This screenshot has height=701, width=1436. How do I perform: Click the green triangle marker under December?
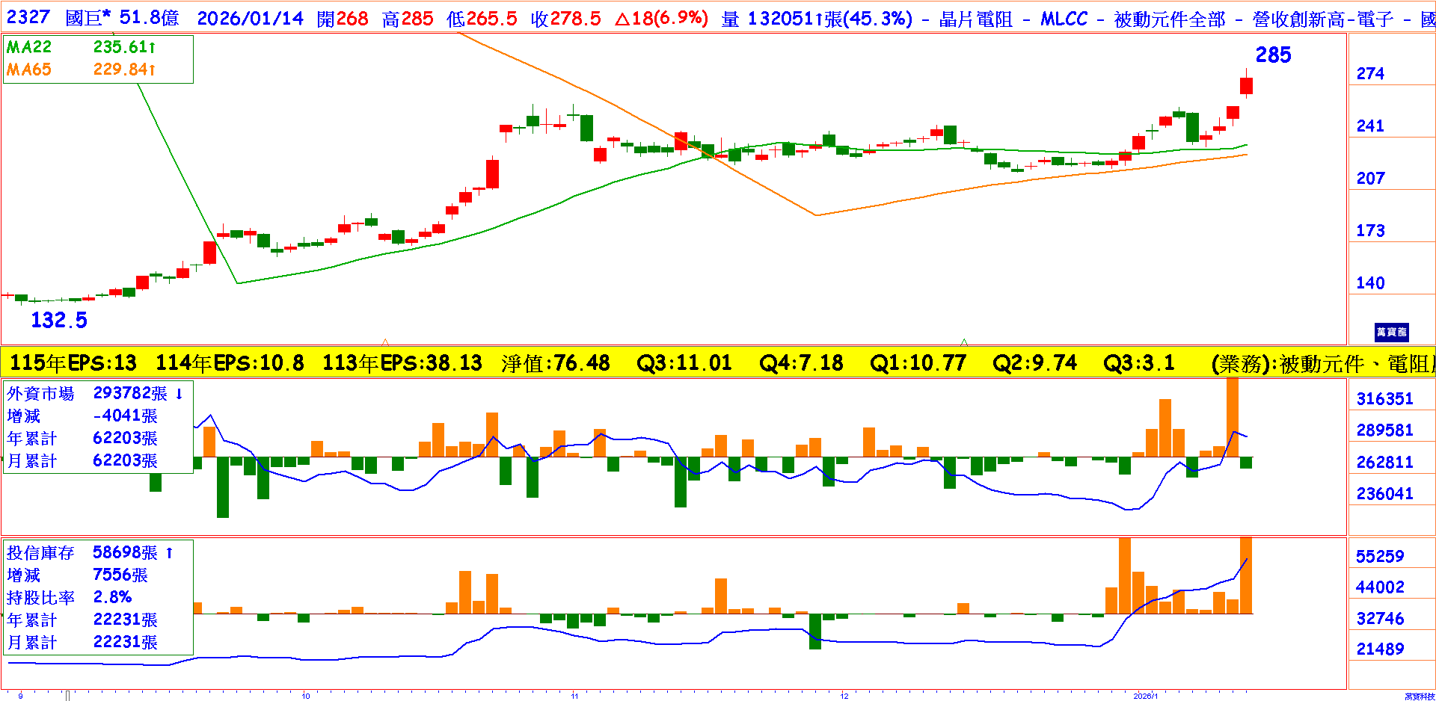click(964, 342)
